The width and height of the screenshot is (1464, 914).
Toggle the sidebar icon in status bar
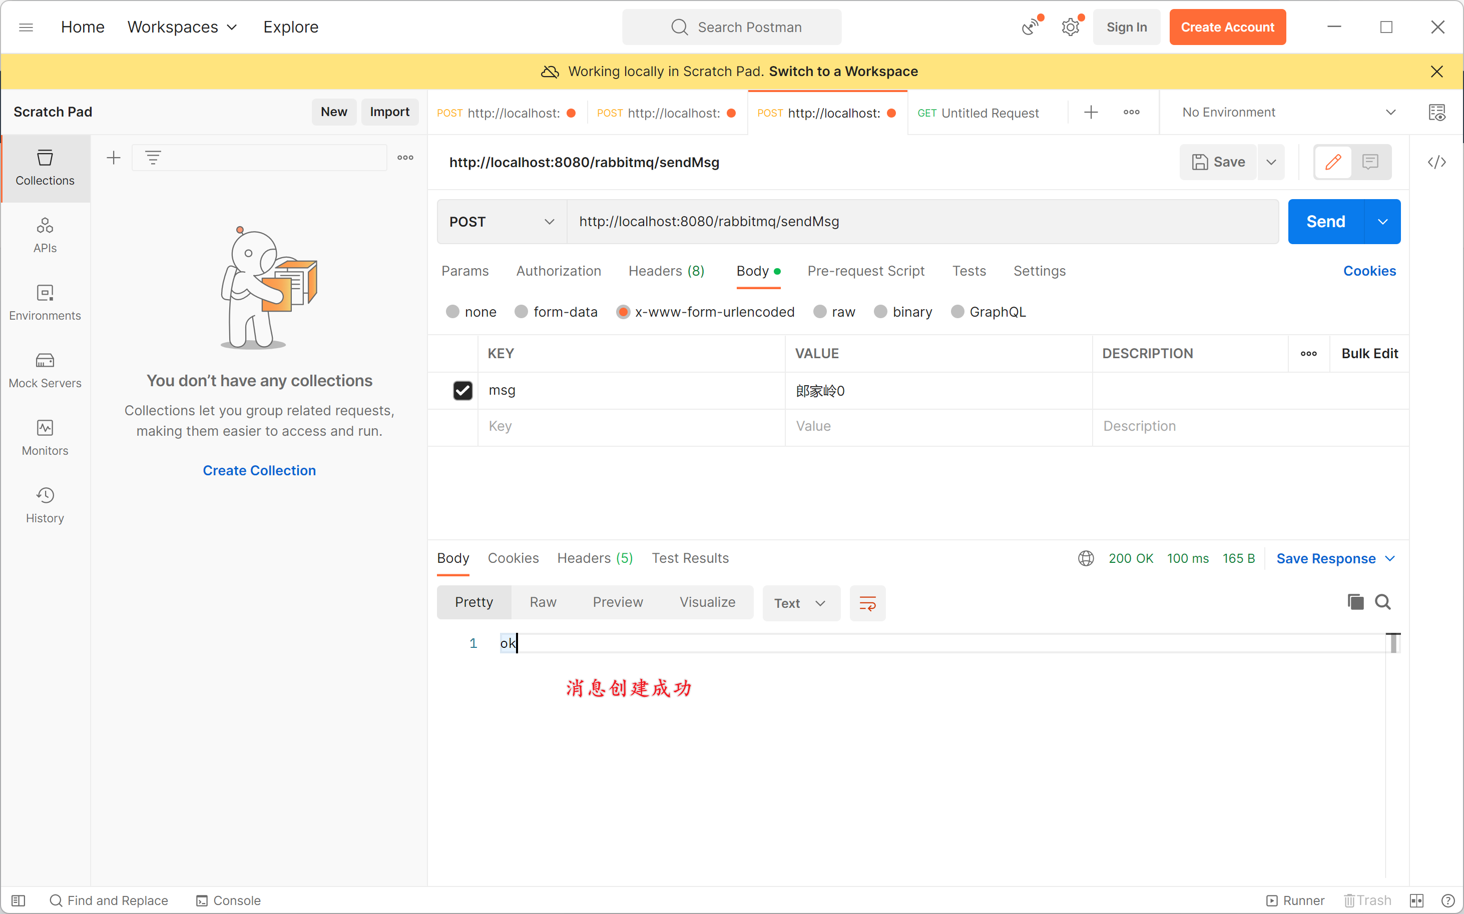point(18,900)
